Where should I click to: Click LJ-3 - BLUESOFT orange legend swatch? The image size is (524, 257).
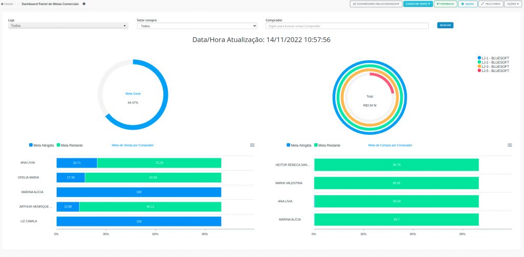[x=479, y=66]
